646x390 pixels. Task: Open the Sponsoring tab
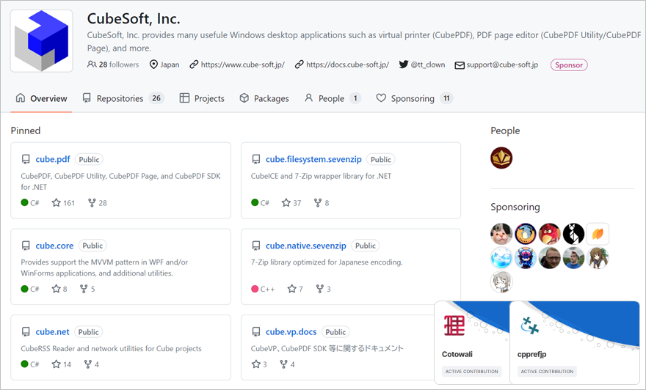pyautogui.click(x=415, y=98)
